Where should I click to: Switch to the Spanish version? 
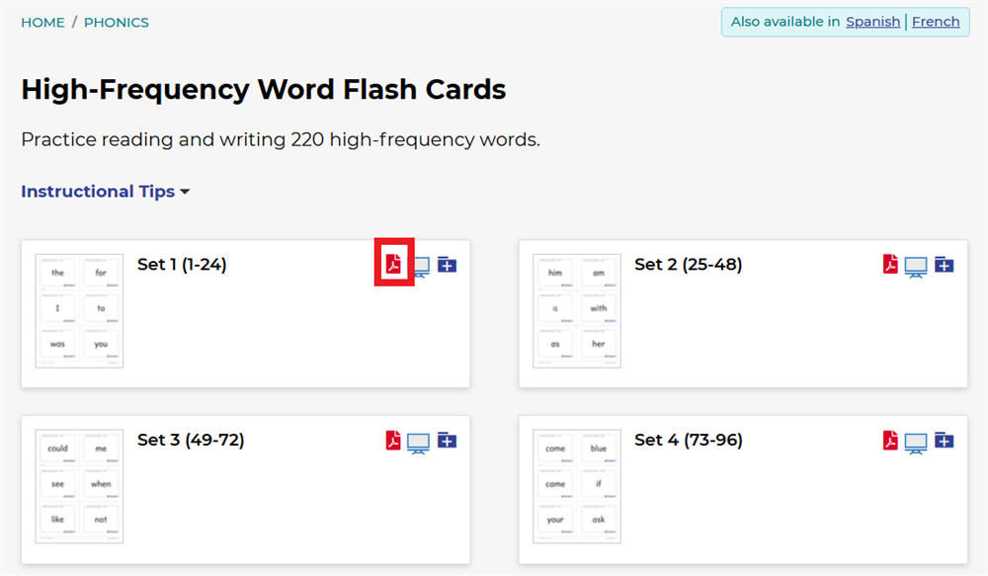click(x=872, y=22)
